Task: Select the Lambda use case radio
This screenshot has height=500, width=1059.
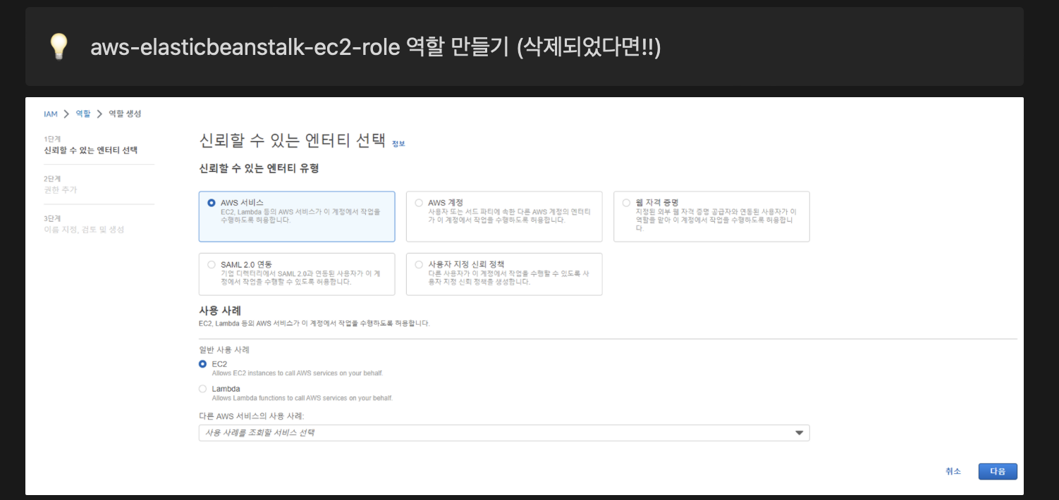Action: [x=203, y=389]
